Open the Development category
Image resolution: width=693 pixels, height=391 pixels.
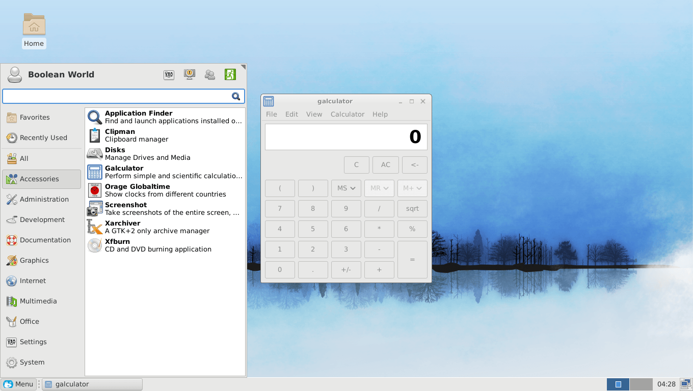[x=42, y=220]
